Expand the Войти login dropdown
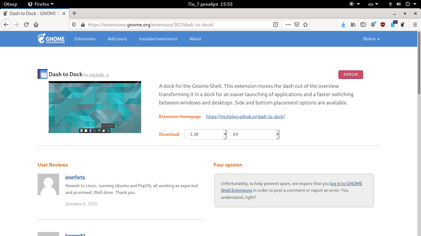421x236 pixels. click(x=371, y=39)
